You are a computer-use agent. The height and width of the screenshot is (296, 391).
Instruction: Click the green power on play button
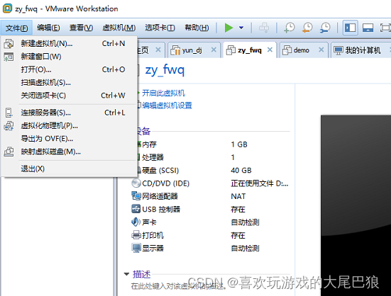pyautogui.click(x=228, y=28)
